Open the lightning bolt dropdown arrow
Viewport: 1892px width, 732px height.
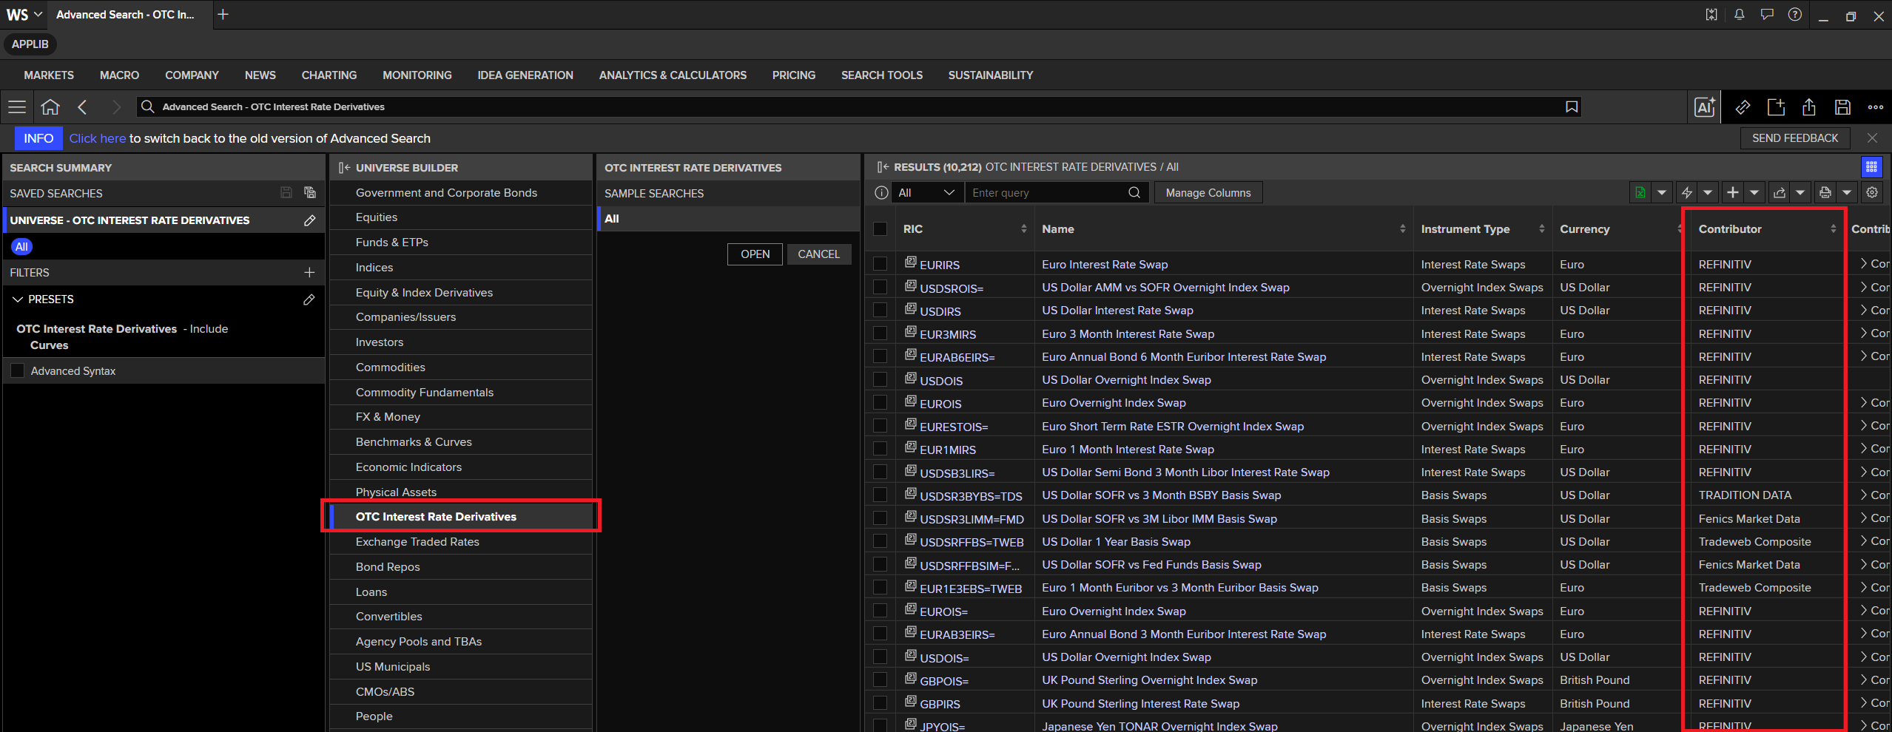[x=1708, y=193]
